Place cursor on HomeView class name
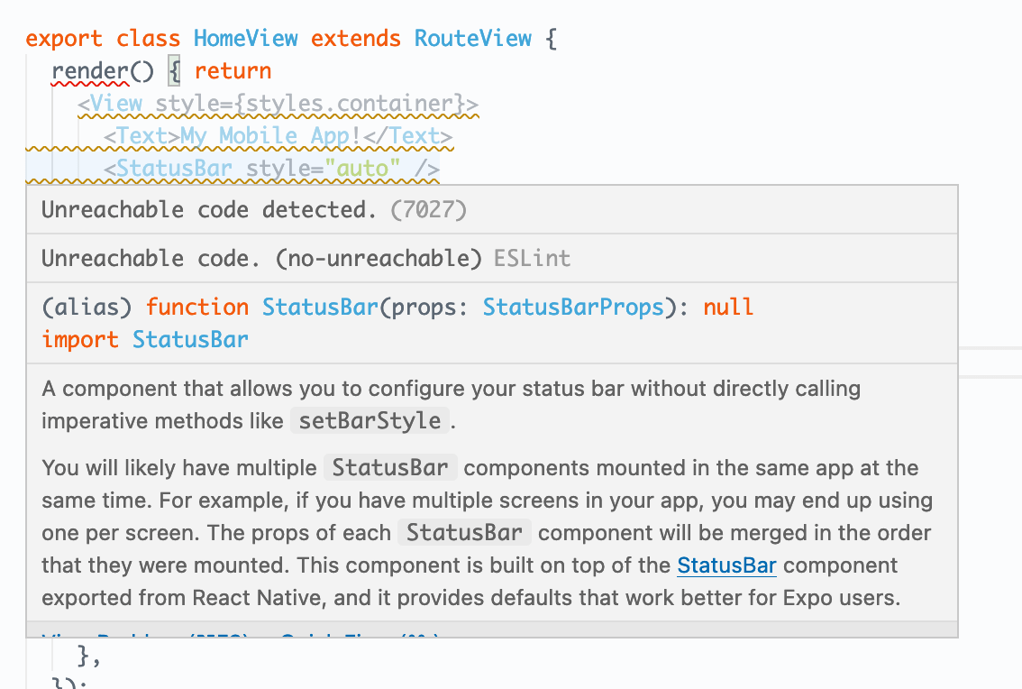The width and height of the screenshot is (1022, 689). (246, 39)
